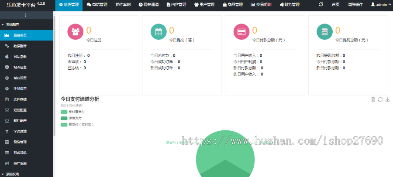Switch to 交易明细 top tab
The width and height of the screenshot is (393, 177).
(261, 4)
